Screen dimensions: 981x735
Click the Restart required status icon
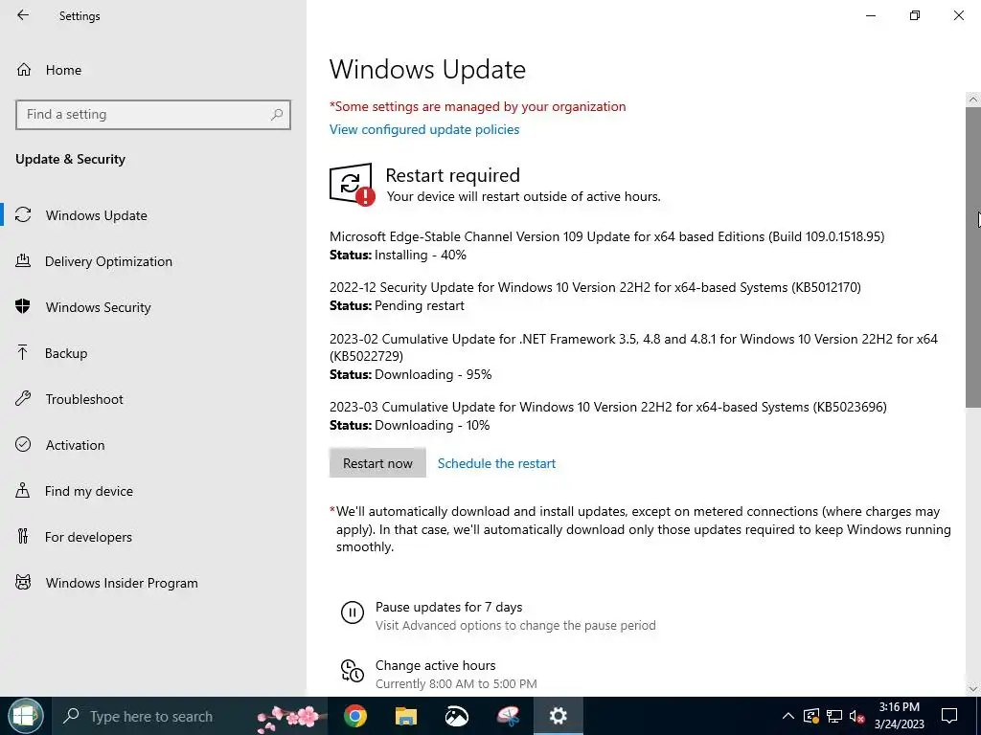353,185
